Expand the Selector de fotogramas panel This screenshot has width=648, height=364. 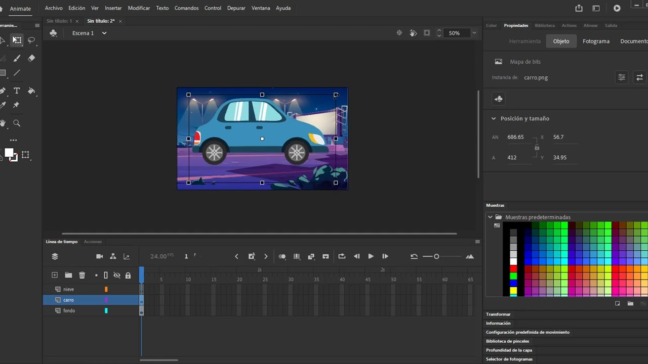tap(509, 359)
